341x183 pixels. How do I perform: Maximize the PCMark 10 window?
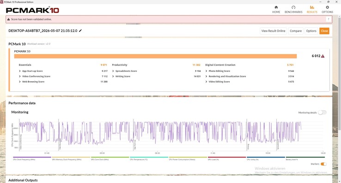328,2
